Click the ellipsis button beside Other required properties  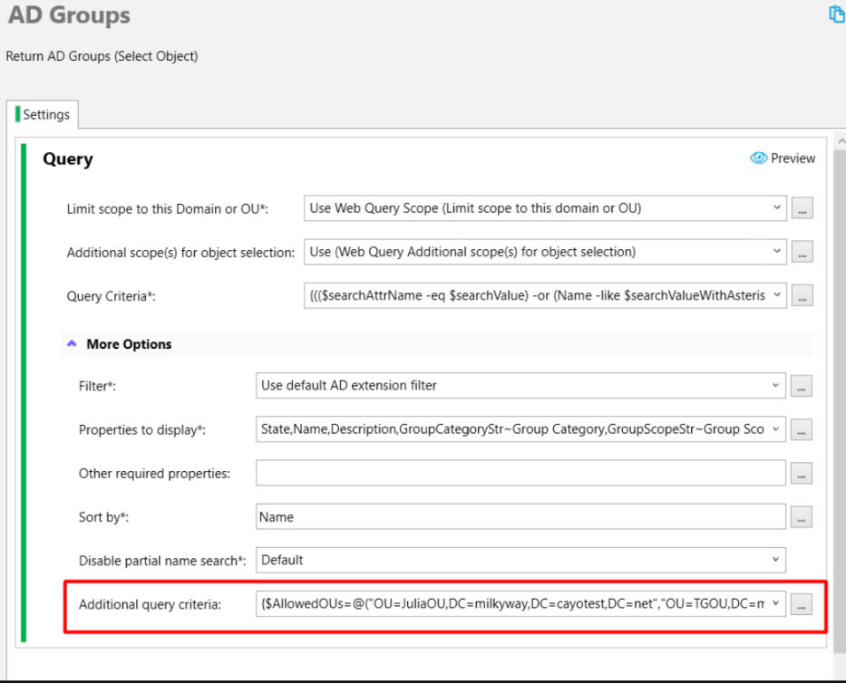coord(802,474)
